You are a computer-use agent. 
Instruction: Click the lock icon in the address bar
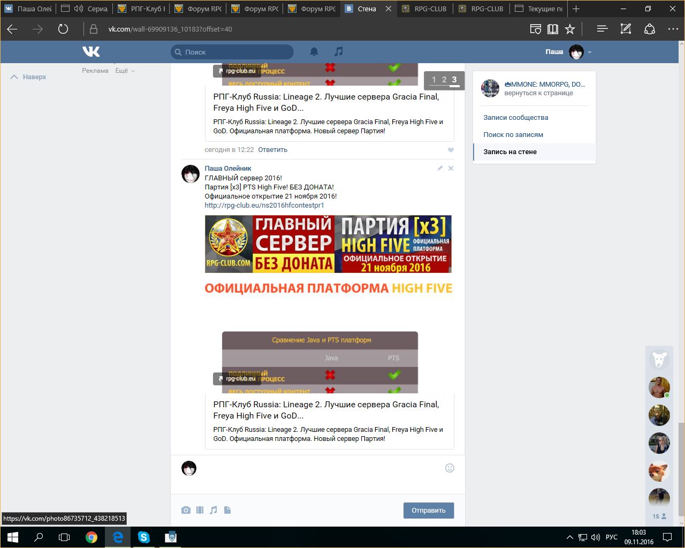point(94,29)
